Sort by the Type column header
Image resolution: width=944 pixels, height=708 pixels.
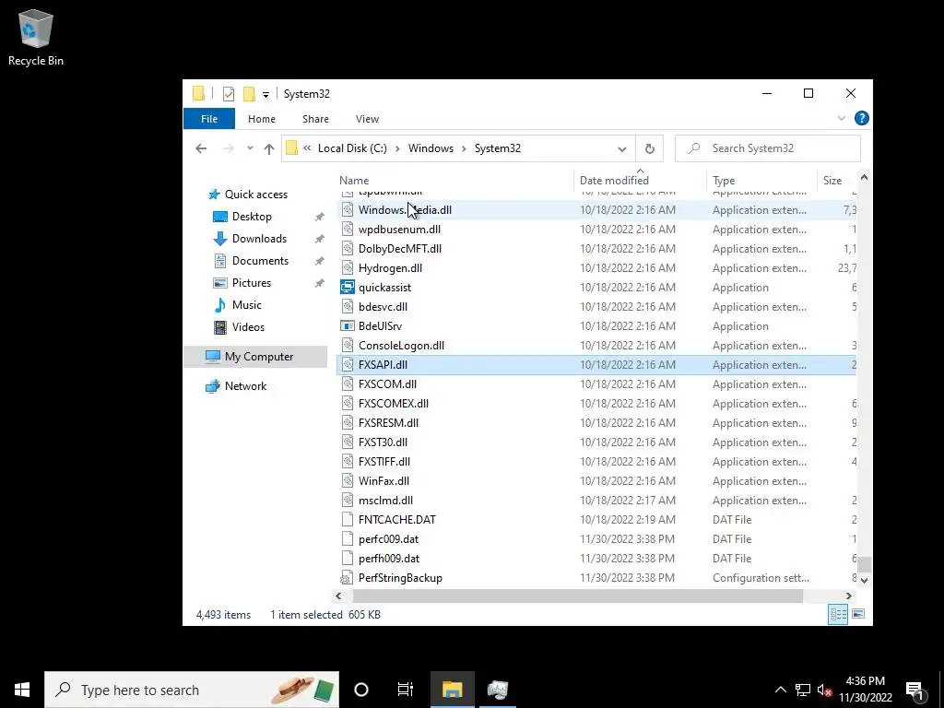pyautogui.click(x=761, y=180)
